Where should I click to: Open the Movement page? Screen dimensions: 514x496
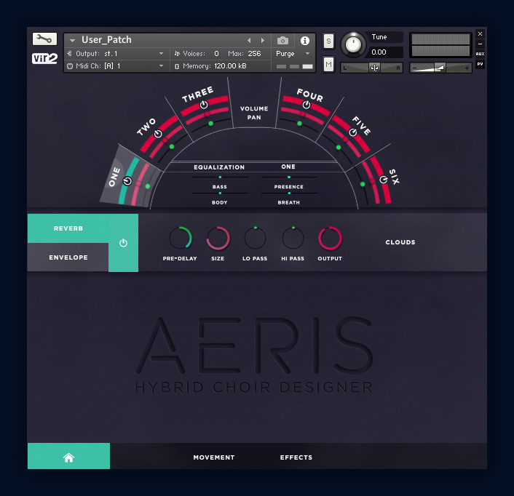pos(213,457)
